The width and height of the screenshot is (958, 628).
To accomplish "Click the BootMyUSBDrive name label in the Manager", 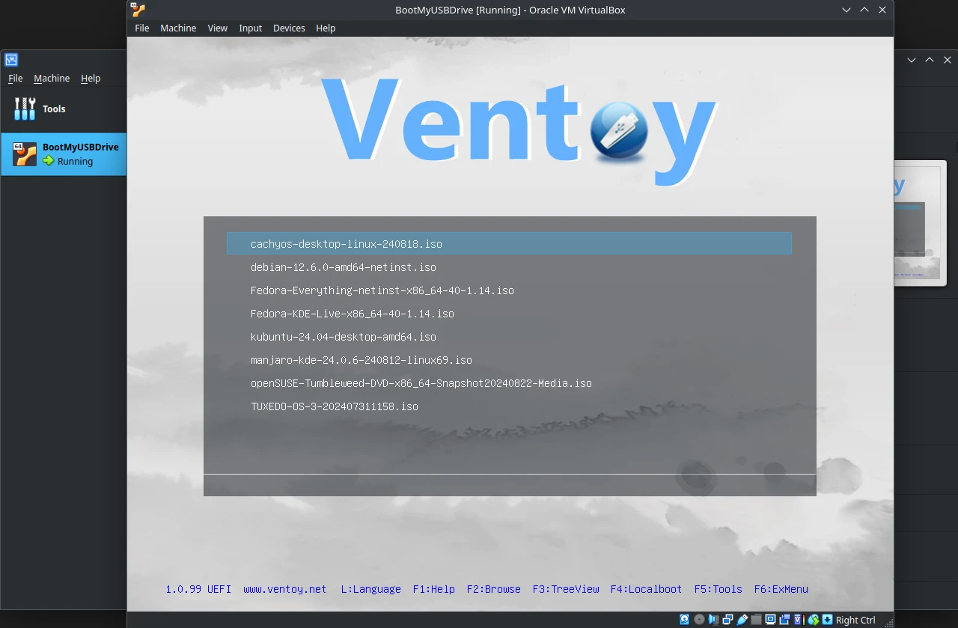I will 81,147.
